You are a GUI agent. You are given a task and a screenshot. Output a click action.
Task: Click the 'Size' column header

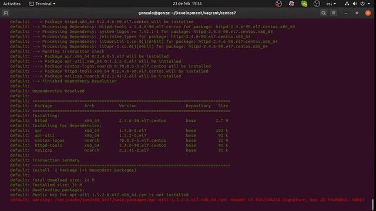[223, 105]
